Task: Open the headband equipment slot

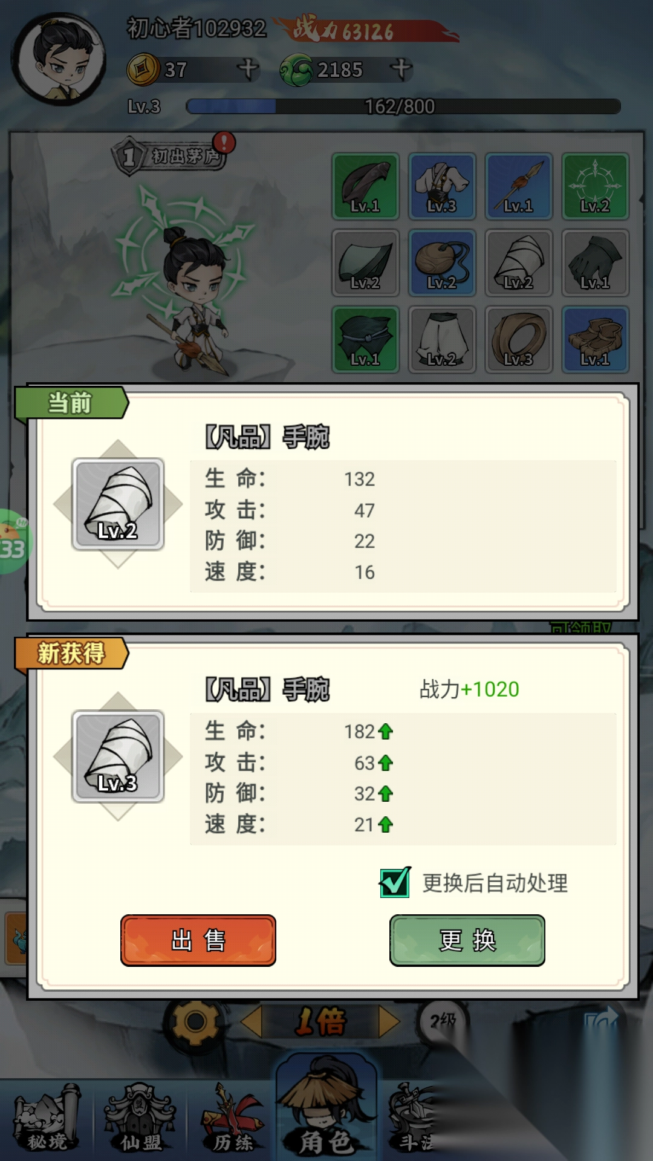Action: 365,186
